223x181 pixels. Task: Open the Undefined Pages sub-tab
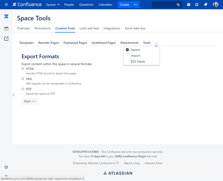click(104, 43)
